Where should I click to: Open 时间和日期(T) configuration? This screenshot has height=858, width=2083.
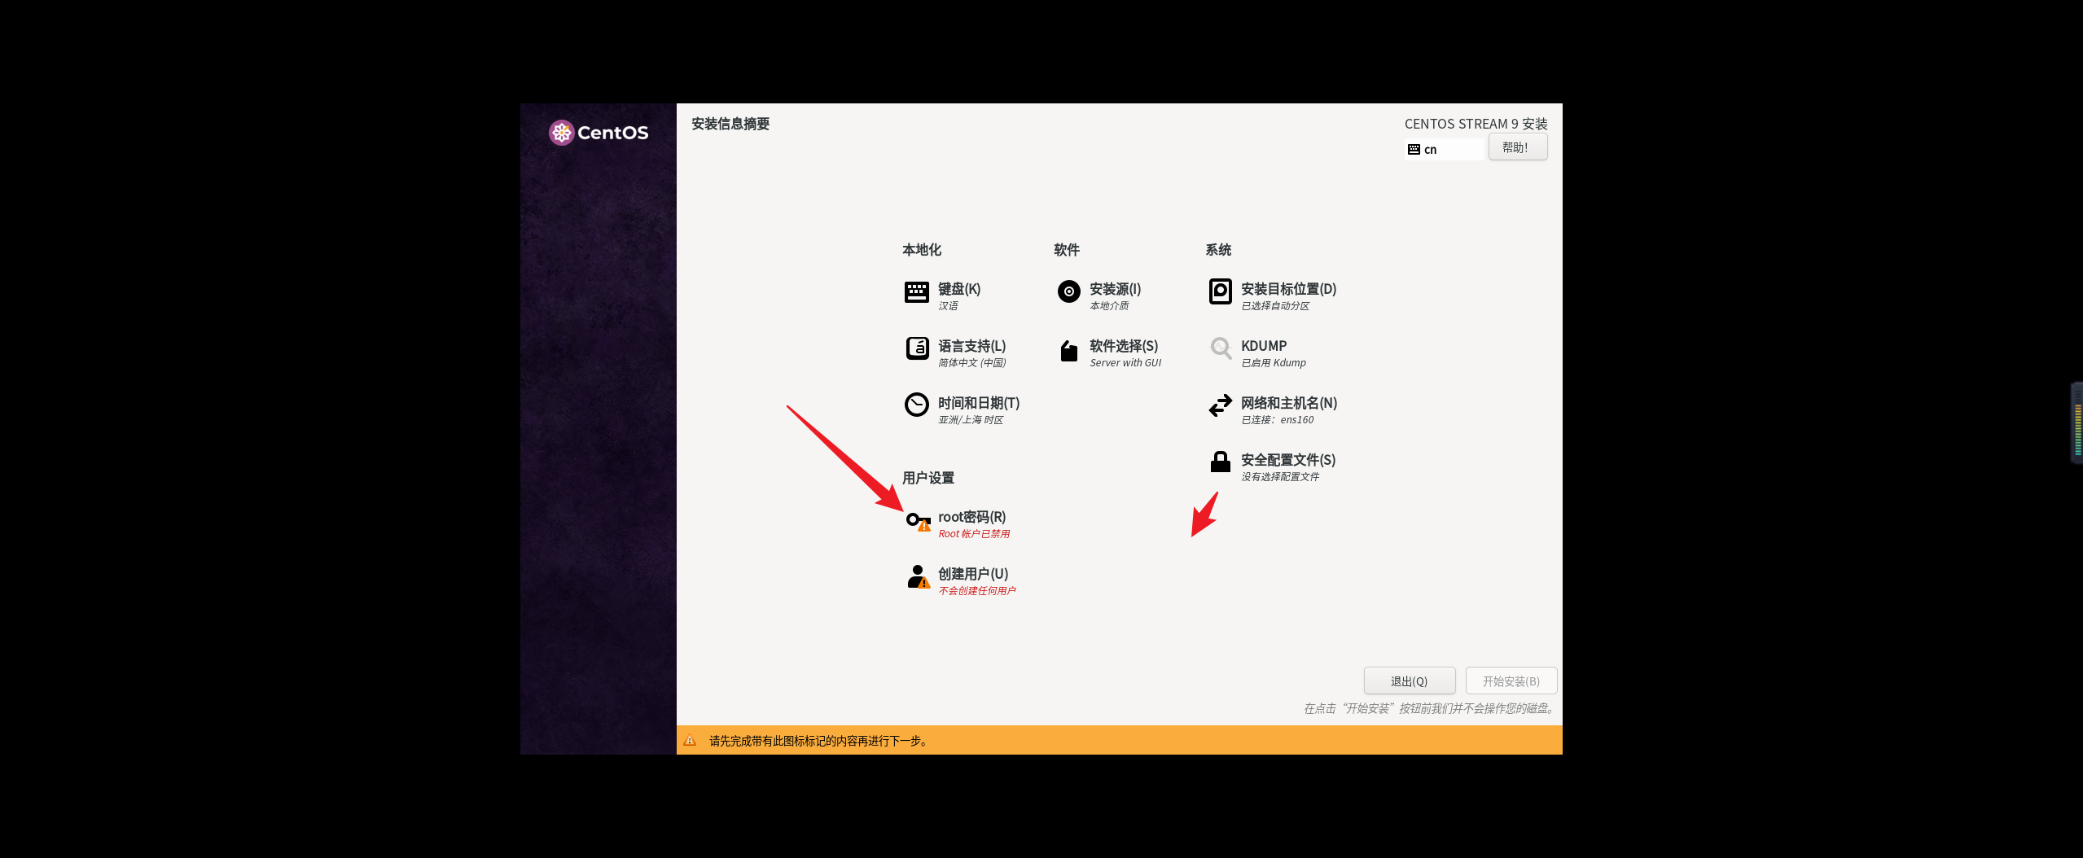point(978,403)
